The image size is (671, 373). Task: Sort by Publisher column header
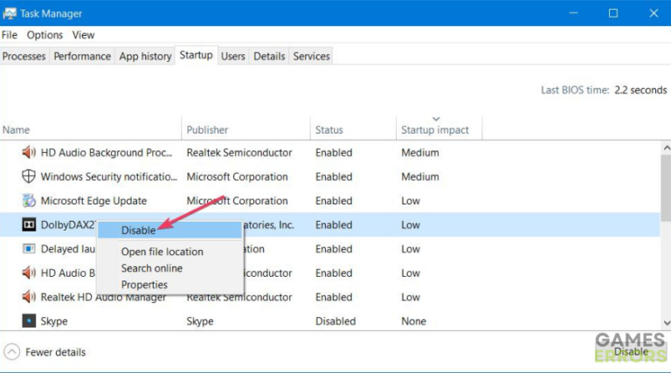(207, 130)
